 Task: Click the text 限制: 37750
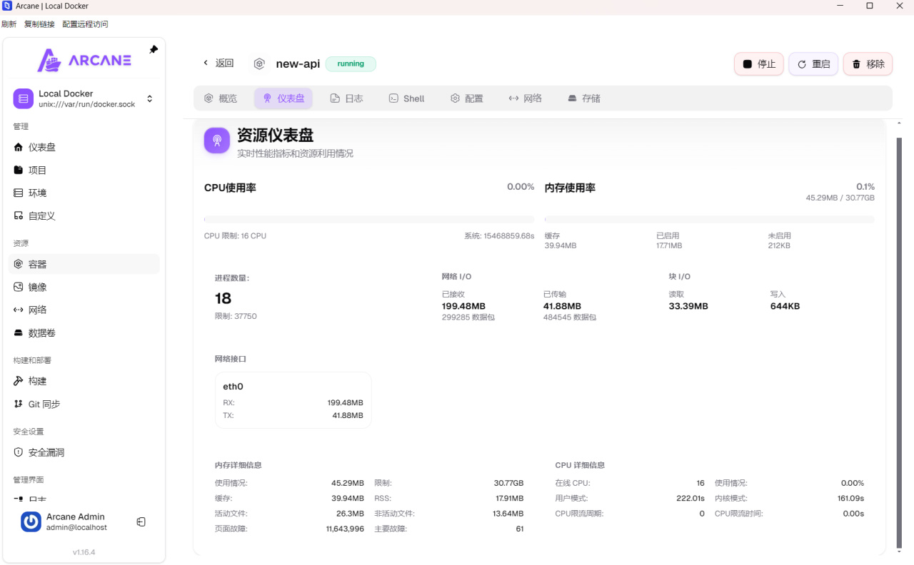point(236,316)
